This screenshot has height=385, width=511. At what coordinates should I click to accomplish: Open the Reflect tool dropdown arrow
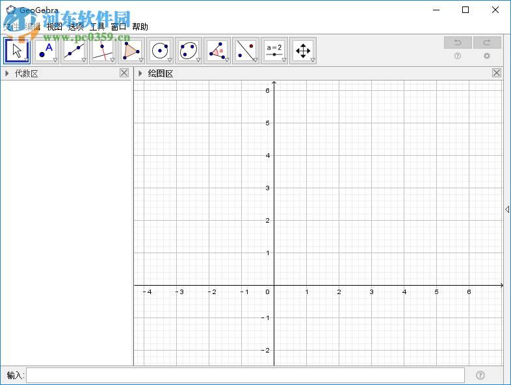coord(255,60)
